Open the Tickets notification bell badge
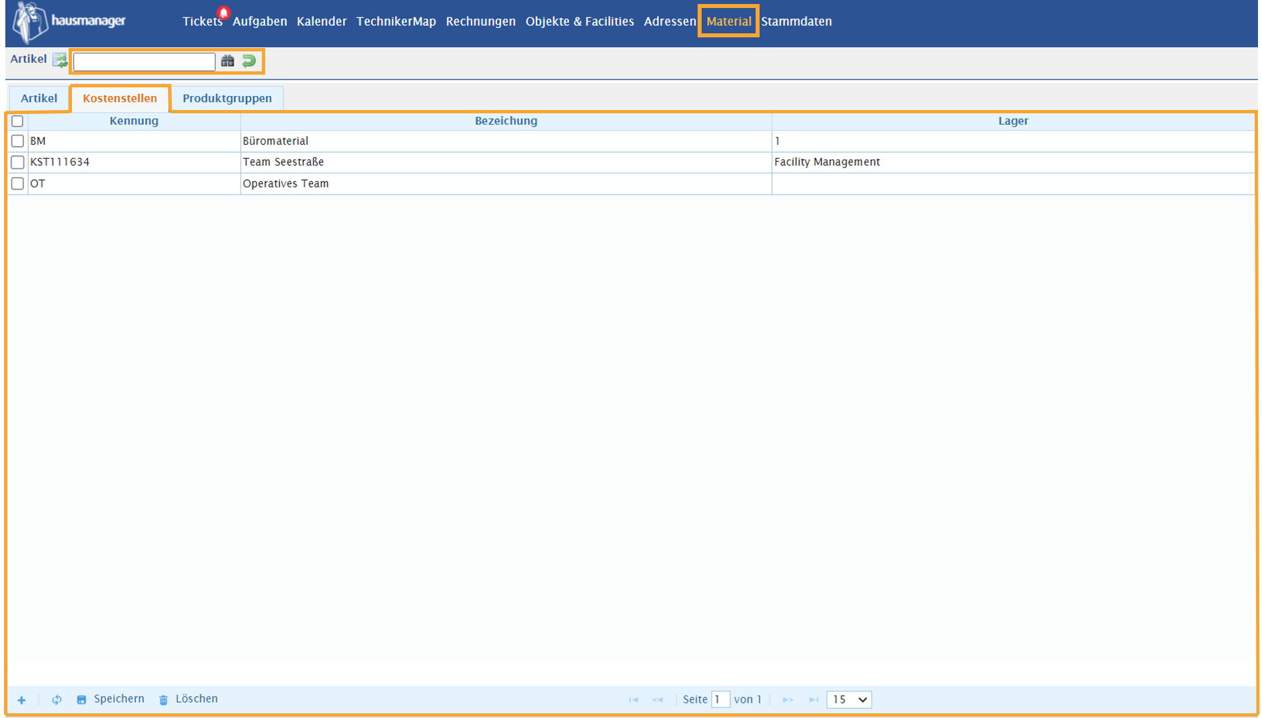Screen dimensions: 1262x718 click(224, 13)
